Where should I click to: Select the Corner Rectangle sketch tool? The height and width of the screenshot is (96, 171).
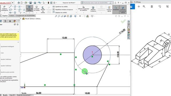10,10
